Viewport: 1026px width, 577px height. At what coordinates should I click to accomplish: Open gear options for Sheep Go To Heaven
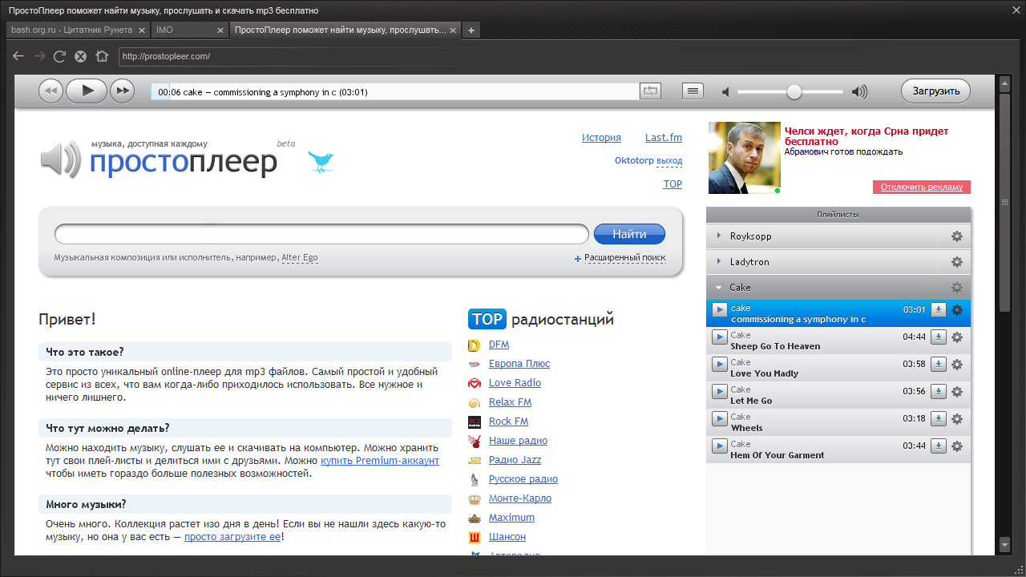[x=956, y=337]
